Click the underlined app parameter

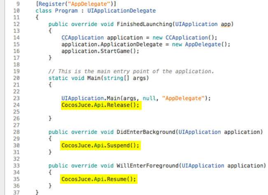[226, 24]
